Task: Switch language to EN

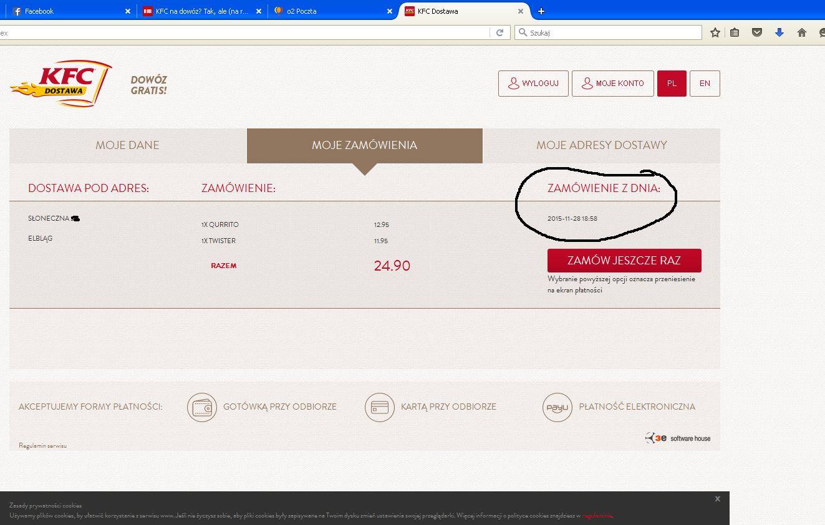Action: tap(705, 84)
